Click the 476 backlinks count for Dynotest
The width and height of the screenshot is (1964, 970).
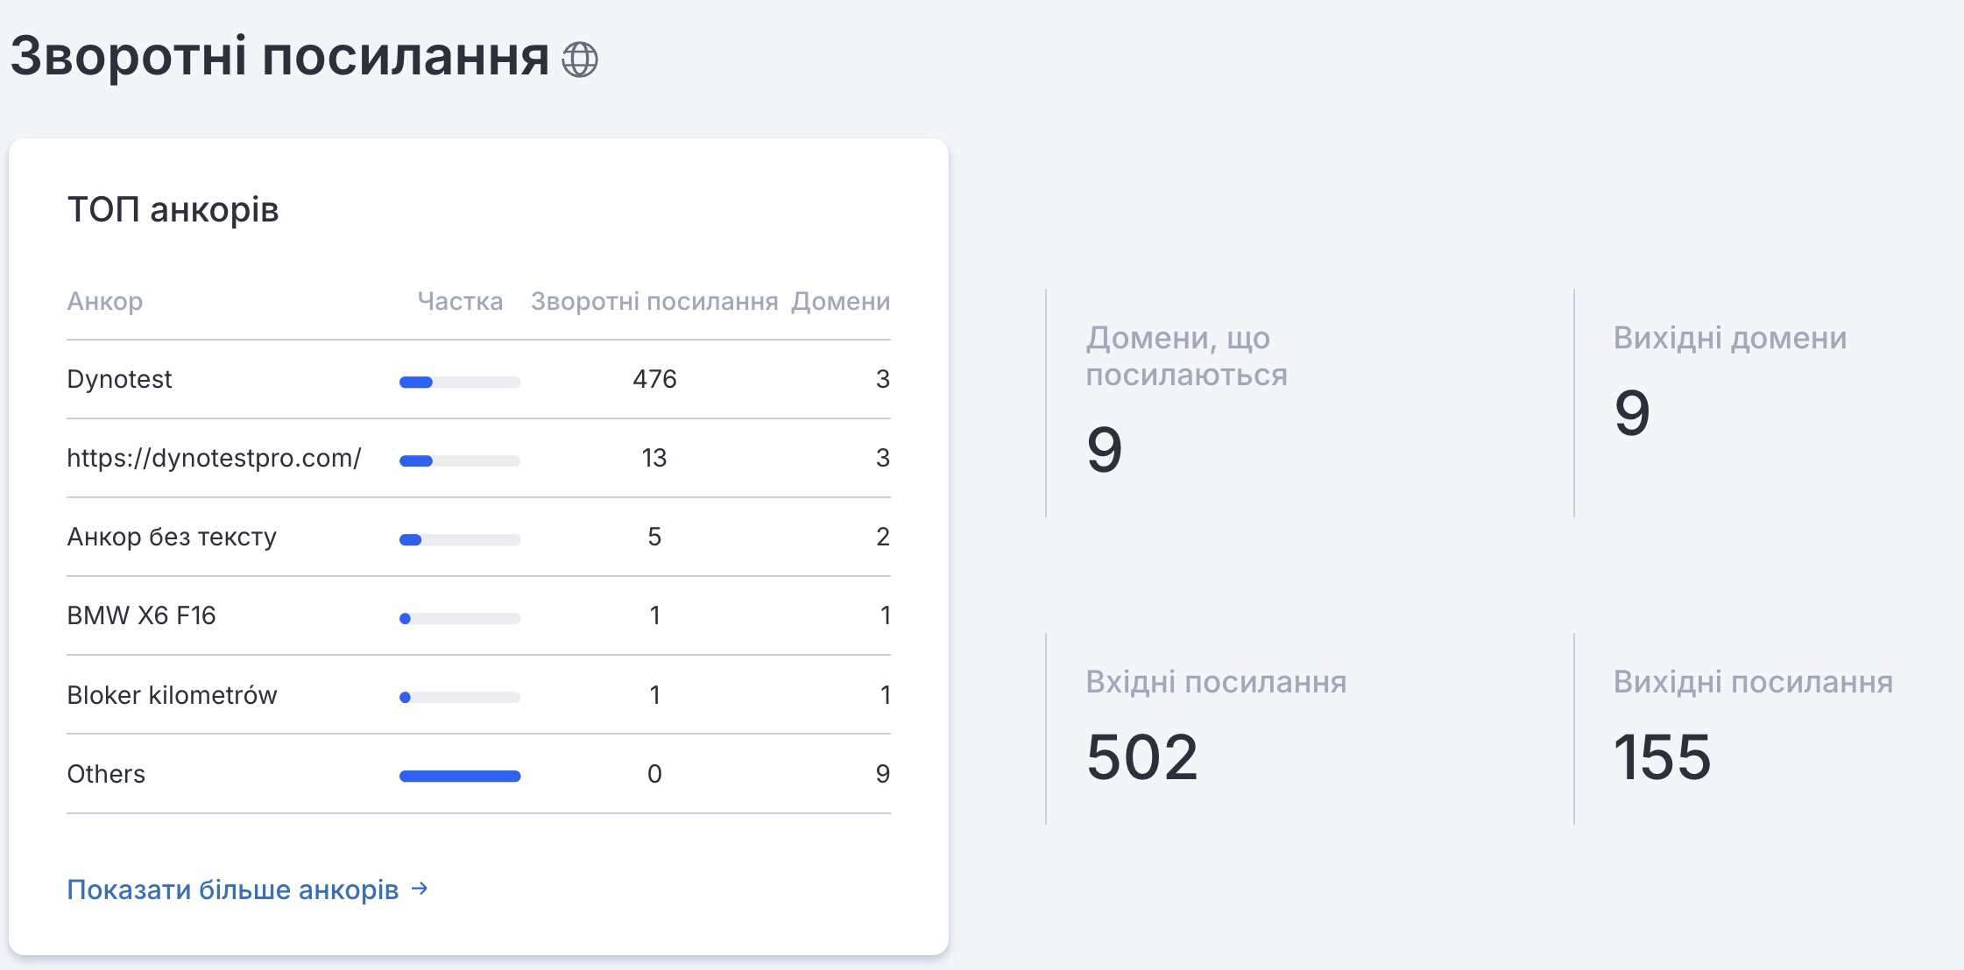(x=654, y=379)
